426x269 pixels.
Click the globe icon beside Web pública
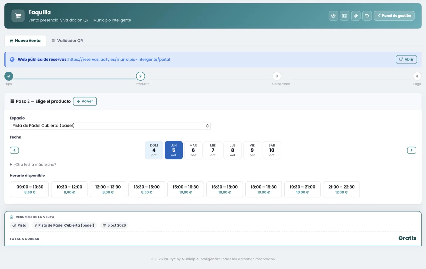pyautogui.click(x=12, y=60)
